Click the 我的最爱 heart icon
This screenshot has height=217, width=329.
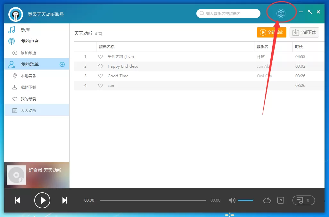click(x=14, y=99)
